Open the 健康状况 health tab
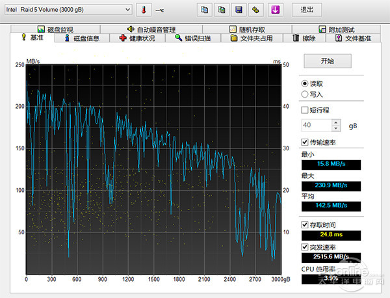This screenshot has width=390, height=298. click(x=137, y=38)
